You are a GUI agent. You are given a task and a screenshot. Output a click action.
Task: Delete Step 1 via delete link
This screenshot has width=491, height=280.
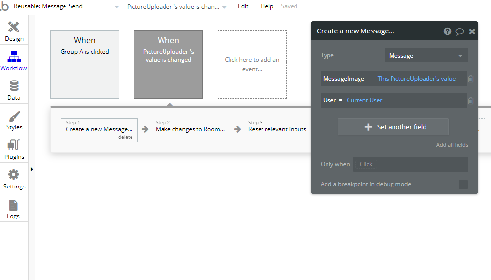[x=125, y=137]
